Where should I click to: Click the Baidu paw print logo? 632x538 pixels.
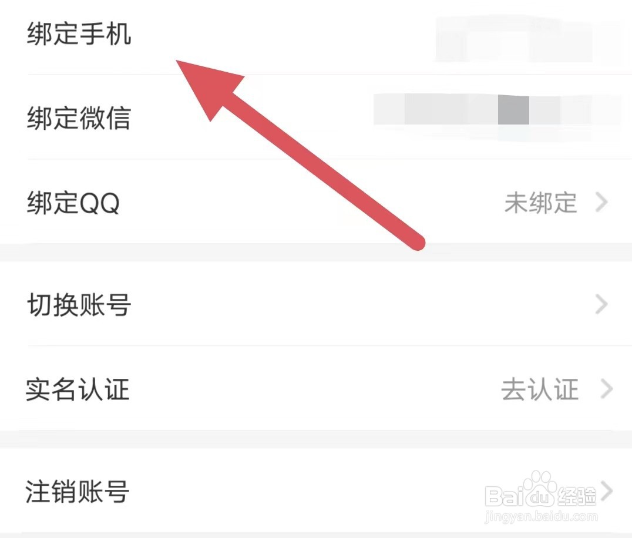pos(540,489)
